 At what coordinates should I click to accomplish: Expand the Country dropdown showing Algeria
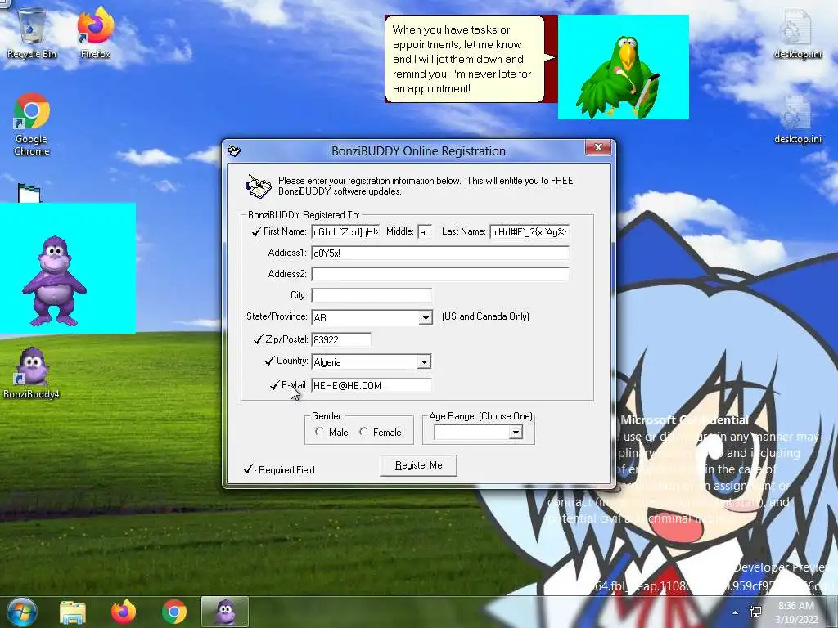pyautogui.click(x=424, y=362)
